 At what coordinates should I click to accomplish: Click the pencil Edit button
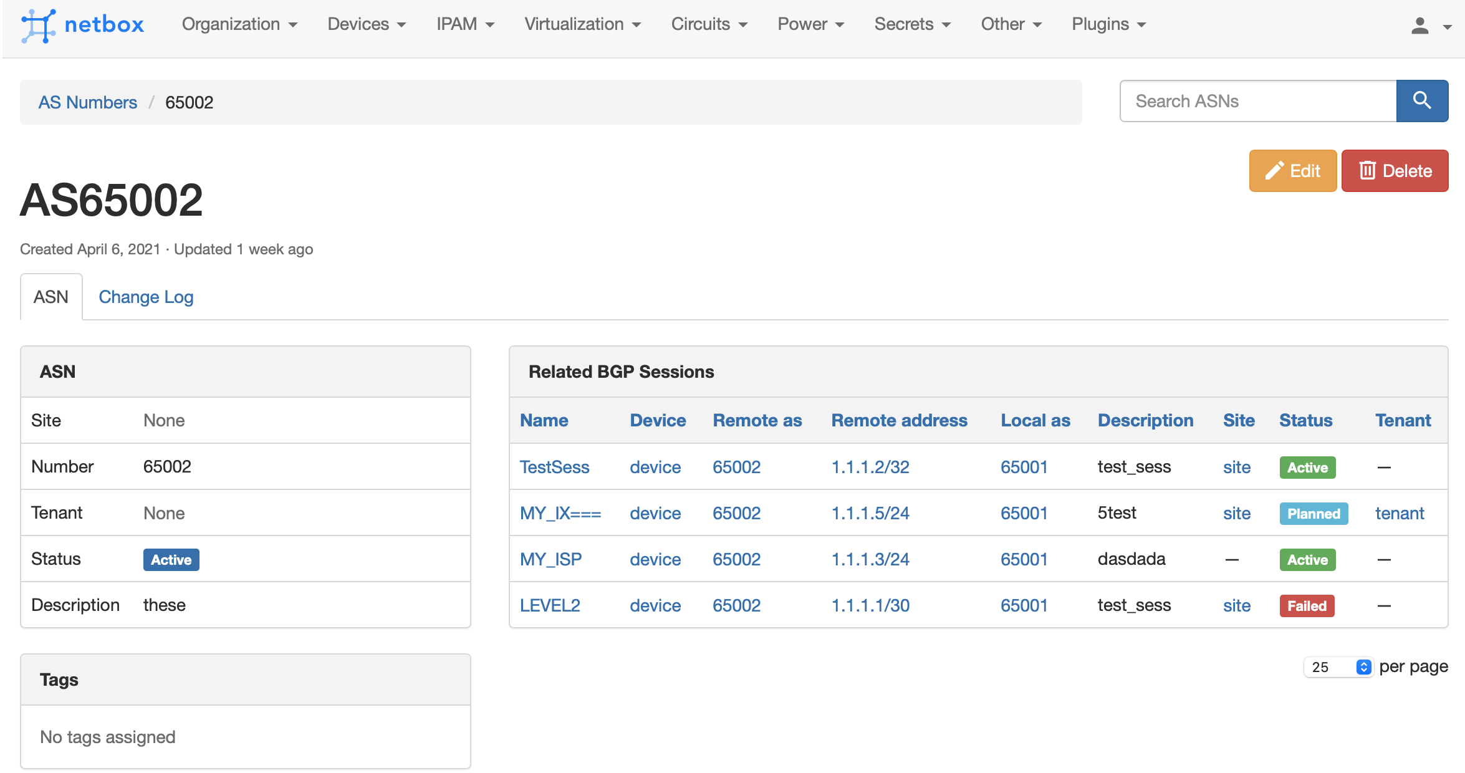pos(1292,171)
